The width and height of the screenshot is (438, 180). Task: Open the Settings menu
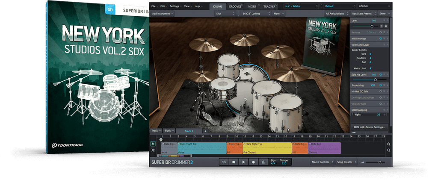click(176, 6)
